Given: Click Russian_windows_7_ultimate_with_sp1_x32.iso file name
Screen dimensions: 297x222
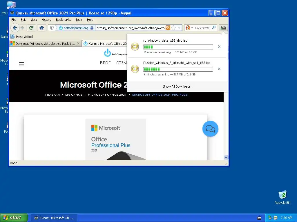Looking at the screenshot, I should [x=177, y=63].
